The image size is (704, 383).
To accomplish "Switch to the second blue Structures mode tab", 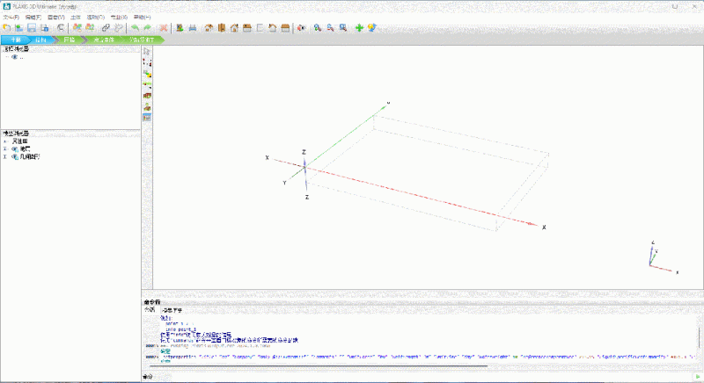I will pyautogui.click(x=40, y=40).
